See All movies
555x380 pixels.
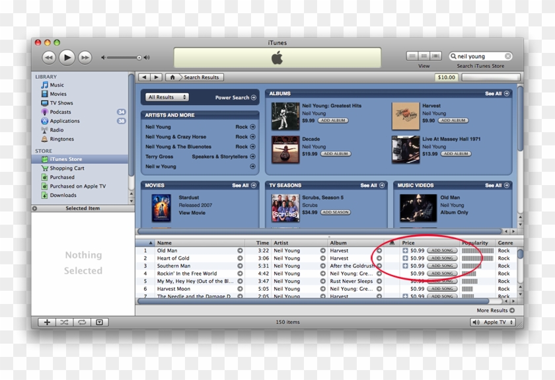(x=244, y=185)
